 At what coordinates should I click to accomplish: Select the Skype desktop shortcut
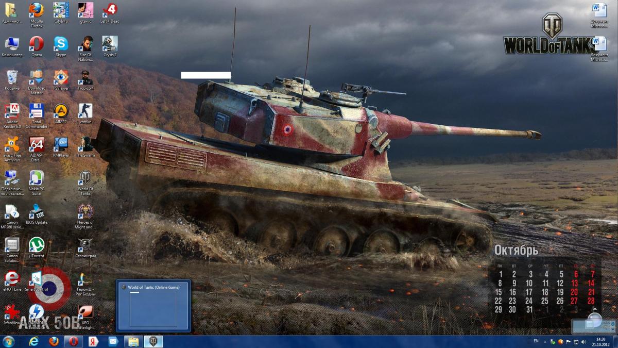coord(61,46)
